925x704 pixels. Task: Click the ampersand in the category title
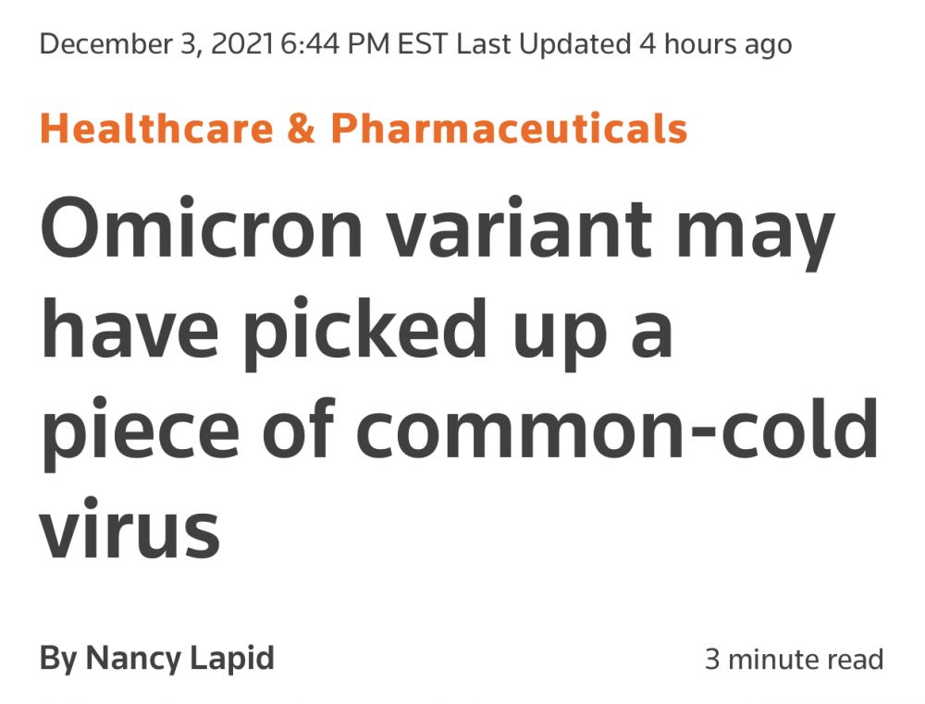coord(301,128)
